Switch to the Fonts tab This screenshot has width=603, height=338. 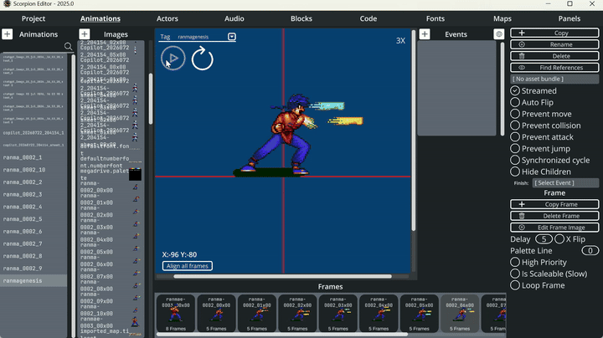coord(435,18)
